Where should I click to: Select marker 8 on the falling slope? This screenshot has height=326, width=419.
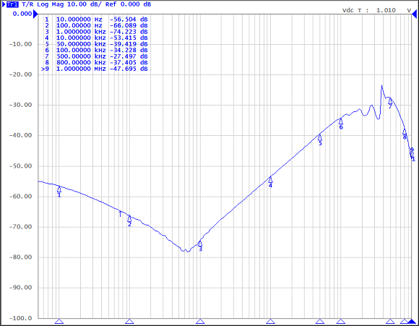pos(405,132)
